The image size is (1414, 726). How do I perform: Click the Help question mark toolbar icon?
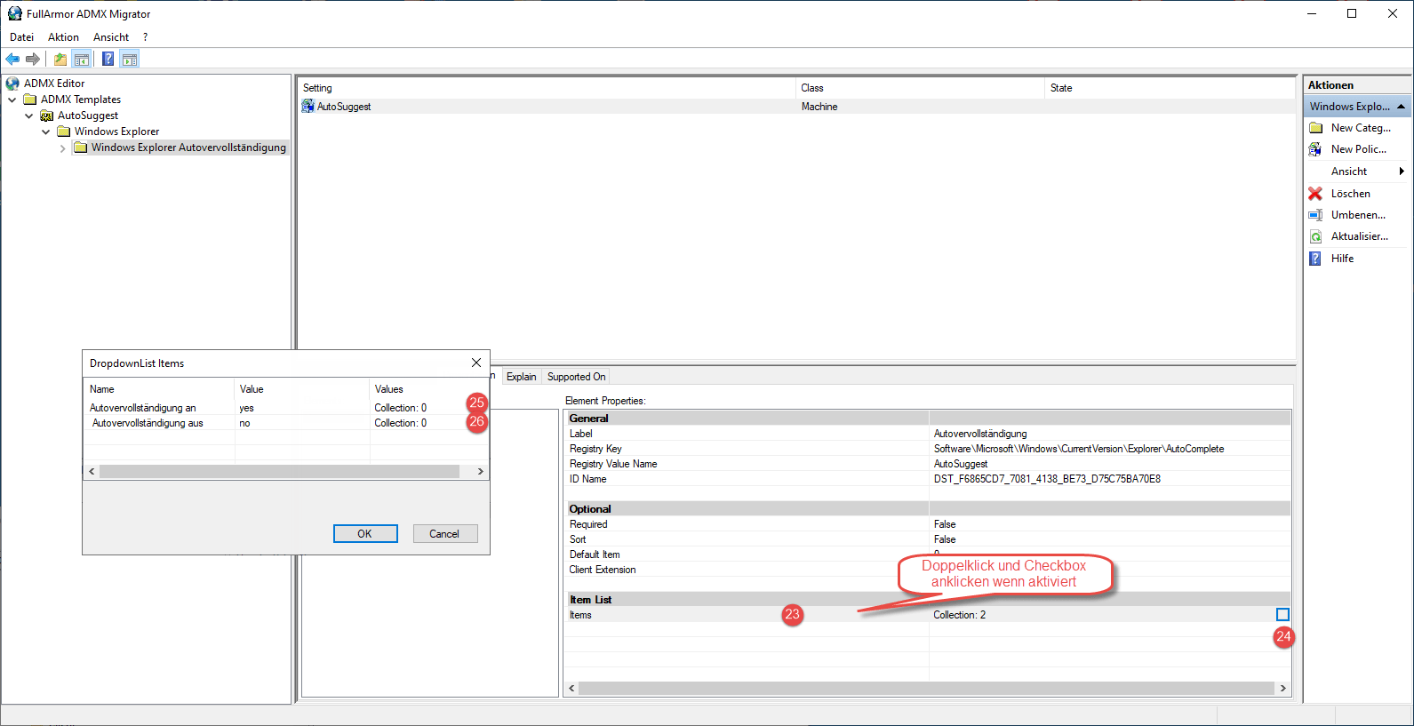pyautogui.click(x=108, y=60)
